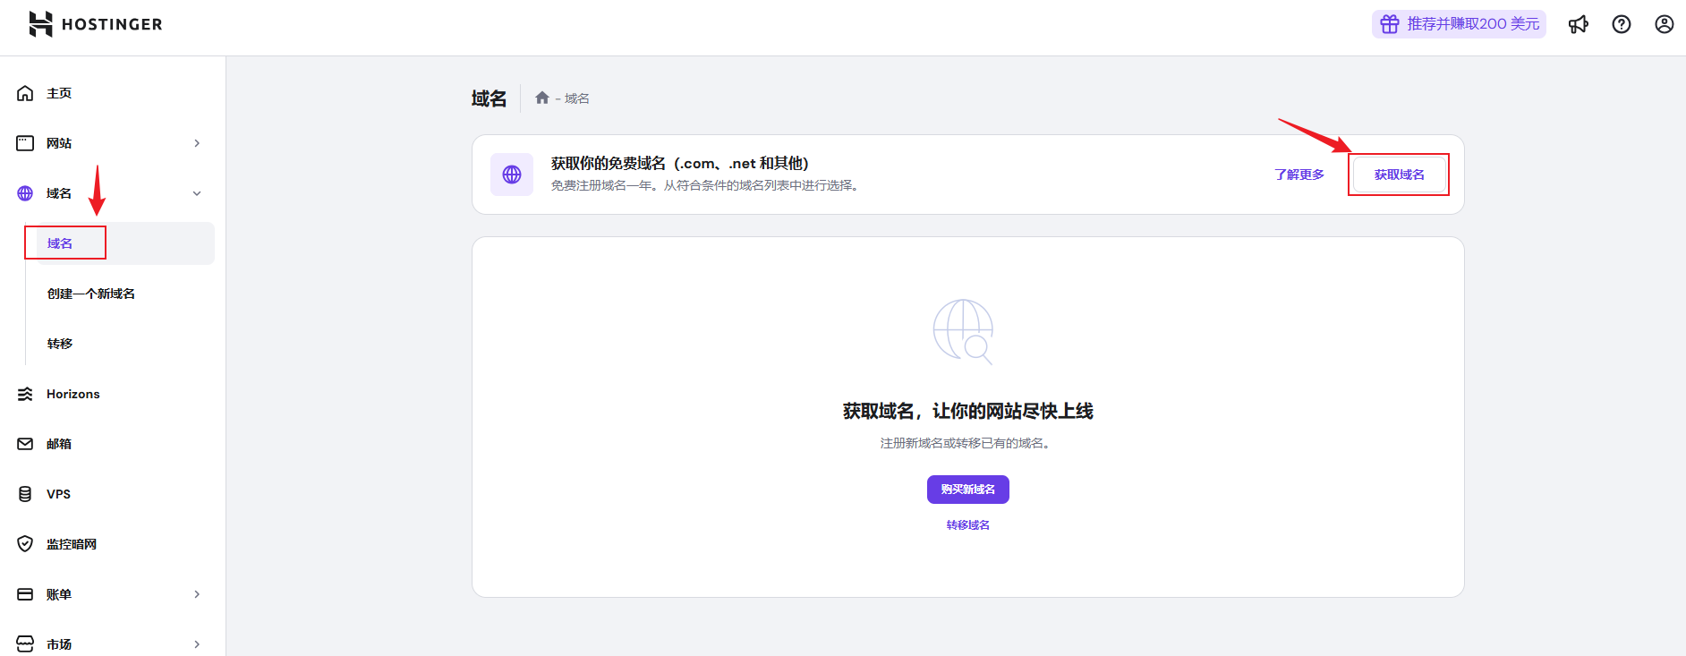The width and height of the screenshot is (1686, 656).
Task: Open the user account profile icon
Action: [x=1664, y=24]
